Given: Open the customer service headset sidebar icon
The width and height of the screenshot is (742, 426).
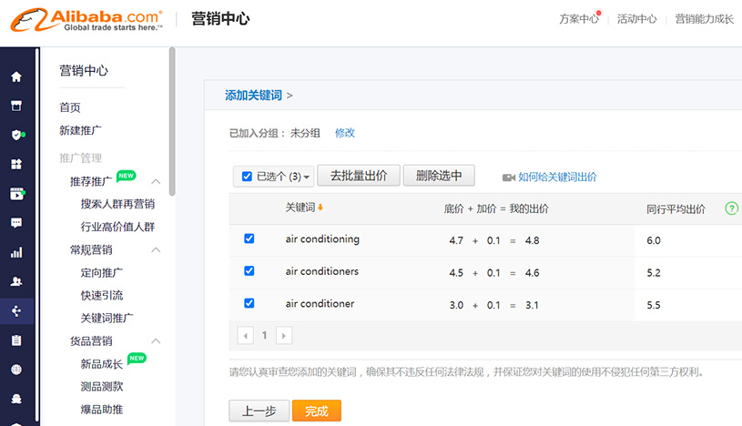Looking at the screenshot, I should (x=16, y=399).
